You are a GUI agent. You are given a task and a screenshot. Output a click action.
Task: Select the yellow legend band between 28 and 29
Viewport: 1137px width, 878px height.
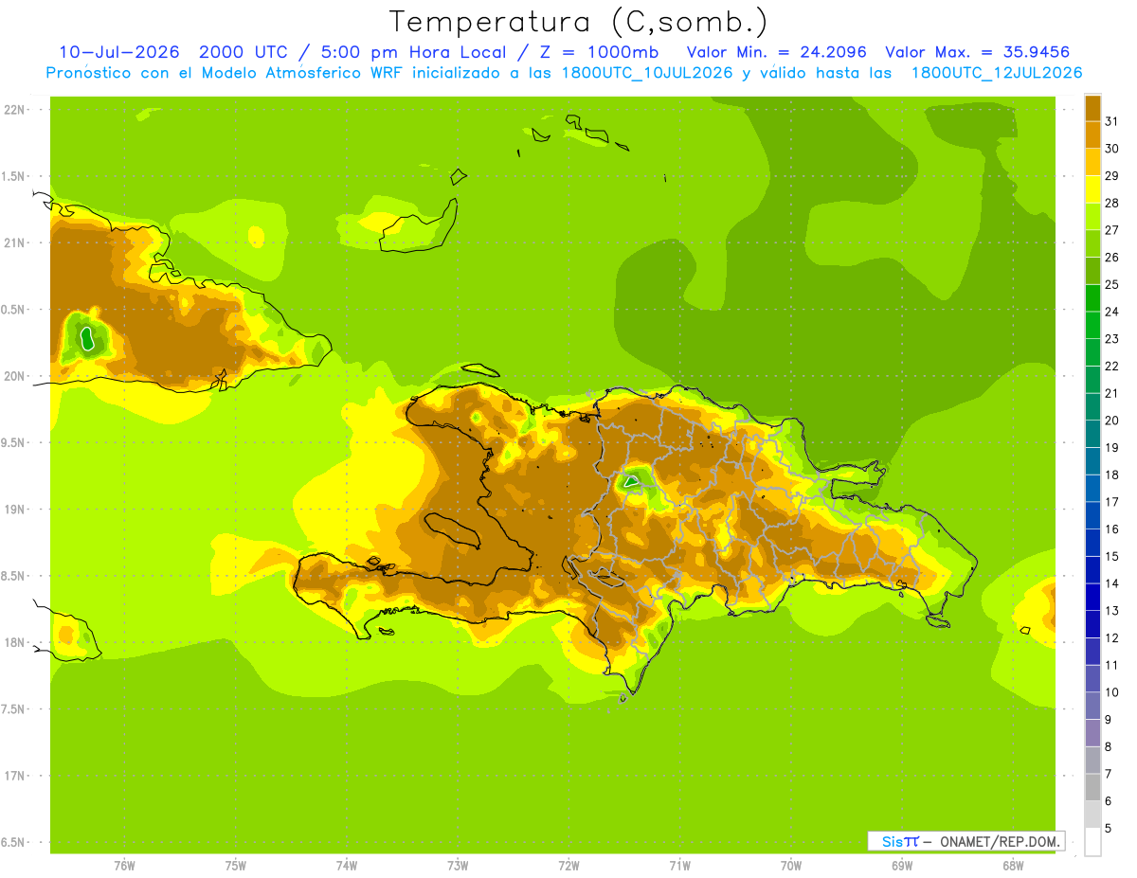point(1092,188)
